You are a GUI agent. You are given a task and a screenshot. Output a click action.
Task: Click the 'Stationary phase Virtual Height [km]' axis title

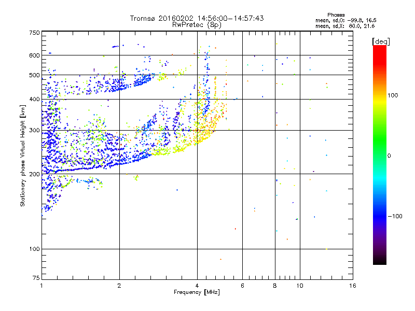(23, 155)
